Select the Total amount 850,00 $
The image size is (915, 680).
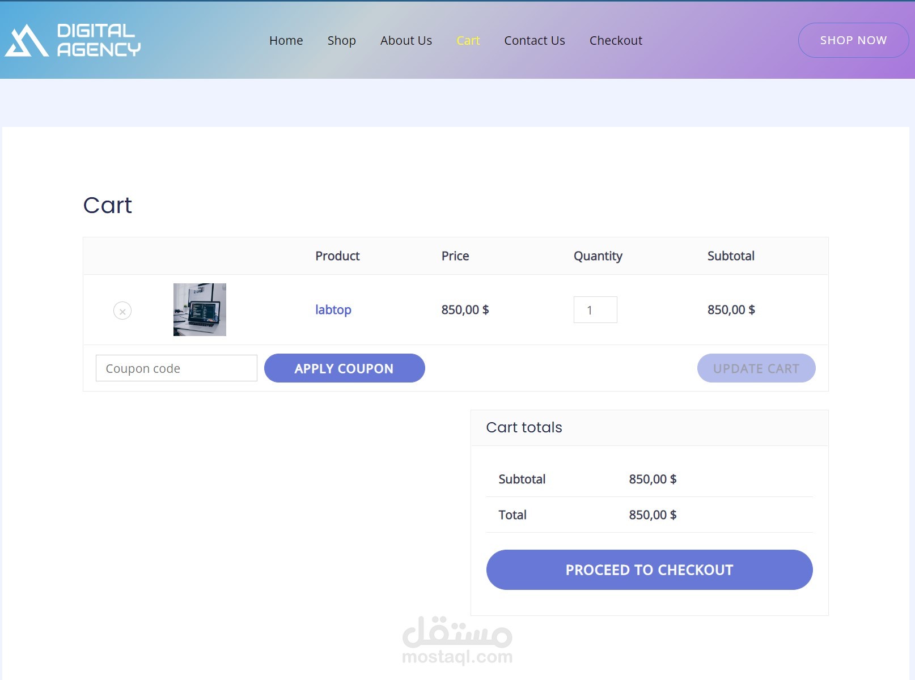[x=653, y=515]
